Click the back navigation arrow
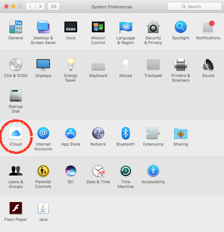The height and width of the screenshot is (232, 224). tap(31, 6)
